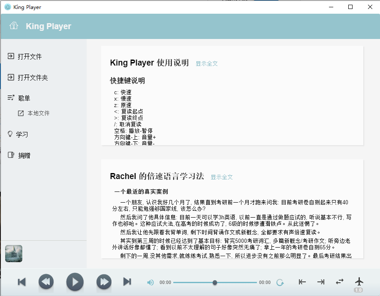Viewport: 380px width, 296px height.
Task: Click the '空格: 播放-暂停' shortcut line
Action: click(133, 131)
